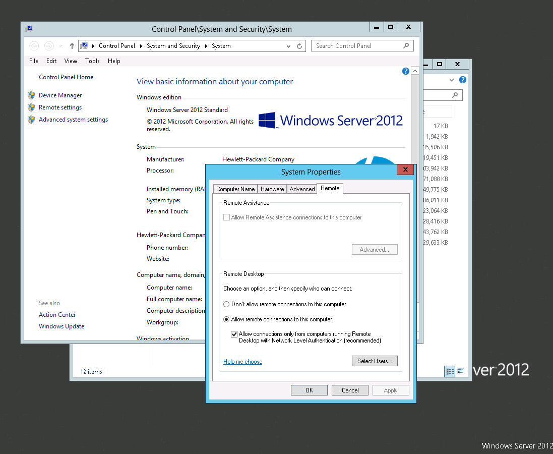
Task: Toggle Allow Remote Assistance connections checkbox
Action: (226, 217)
